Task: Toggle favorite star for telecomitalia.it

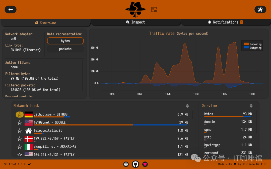Action: (x=20, y=130)
